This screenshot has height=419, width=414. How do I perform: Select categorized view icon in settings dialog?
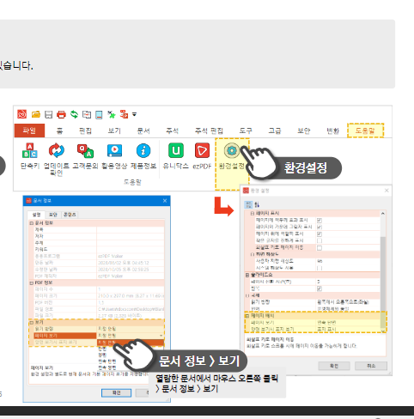pos(248,204)
